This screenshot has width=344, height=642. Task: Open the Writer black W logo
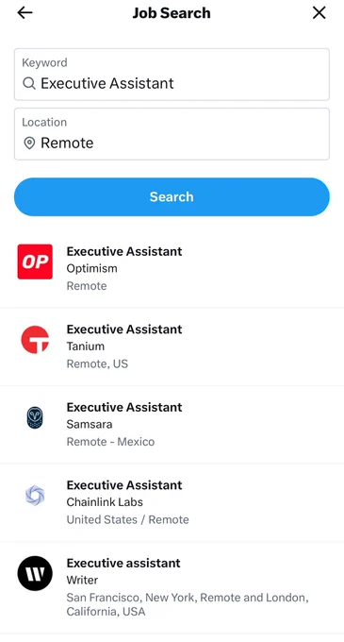(35, 573)
